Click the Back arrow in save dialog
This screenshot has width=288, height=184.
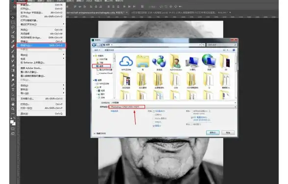94,45
